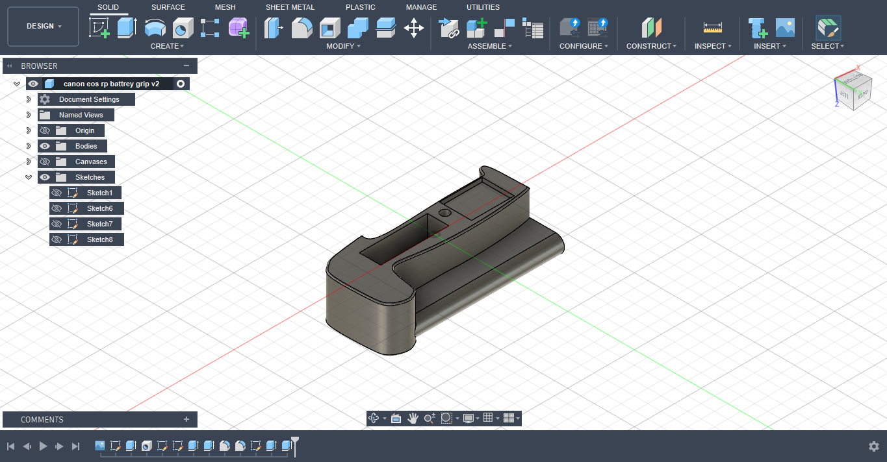Switch to the MANAGE tab
Screen dimensions: 887x462
tap(422, 7)
